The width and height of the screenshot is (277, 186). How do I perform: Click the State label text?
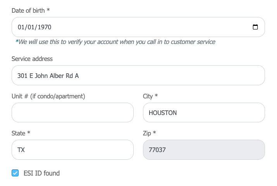click(18, 134)
